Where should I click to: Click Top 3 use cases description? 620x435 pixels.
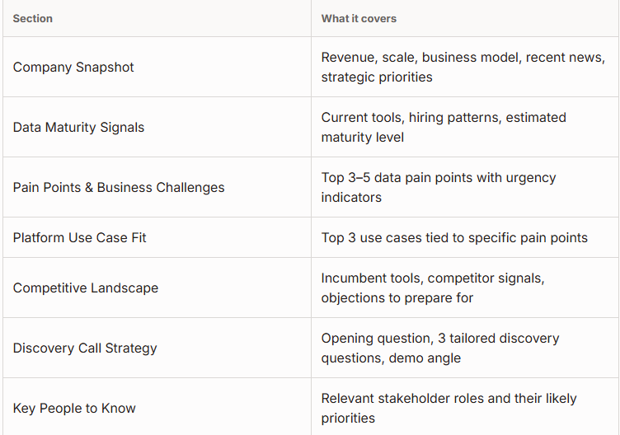(454, 237)
